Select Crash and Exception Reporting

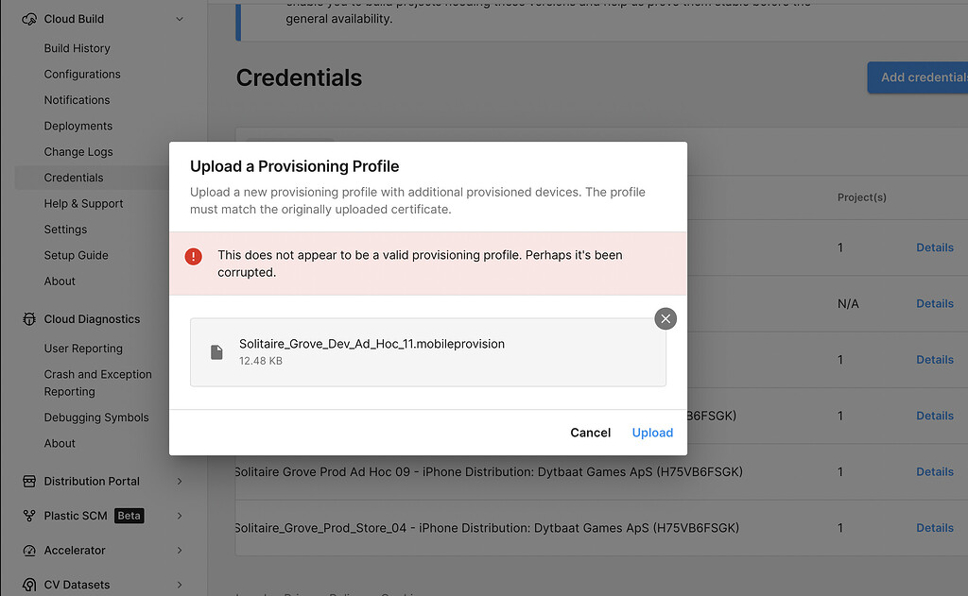pyautogui.click(x=97, y=383)
